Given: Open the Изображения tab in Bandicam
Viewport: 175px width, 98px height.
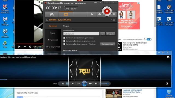Looking at the screenshot, I should click(53, 40).
